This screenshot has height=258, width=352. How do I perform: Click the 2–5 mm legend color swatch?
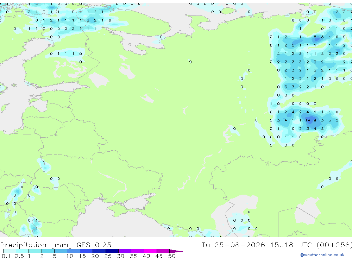[48, 251]
